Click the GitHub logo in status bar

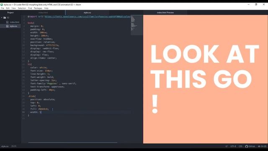(247, 146)
